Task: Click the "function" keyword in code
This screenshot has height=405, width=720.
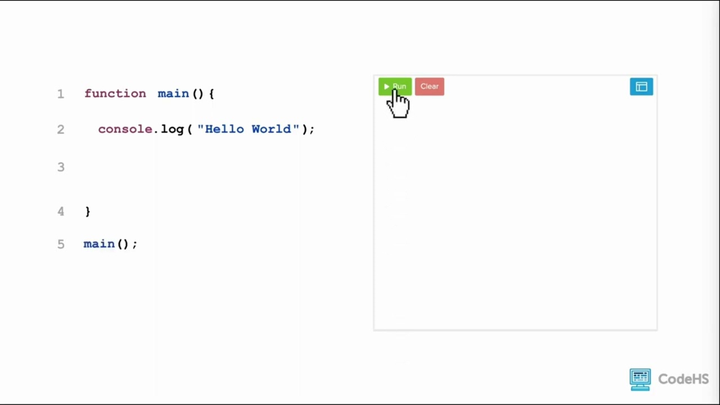Action: tap(115, 93)
